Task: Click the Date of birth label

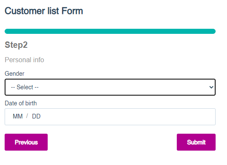Action: point(21,103)
